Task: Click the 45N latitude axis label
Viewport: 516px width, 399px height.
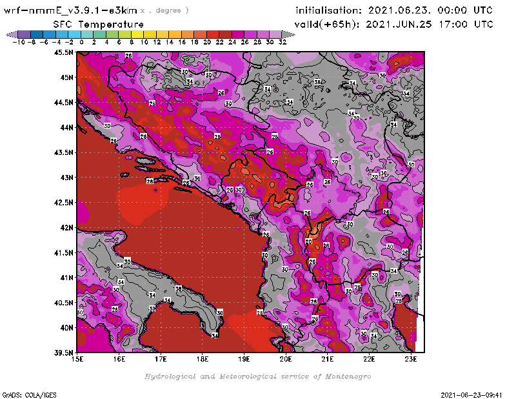Action: click(x=66, y=77)
